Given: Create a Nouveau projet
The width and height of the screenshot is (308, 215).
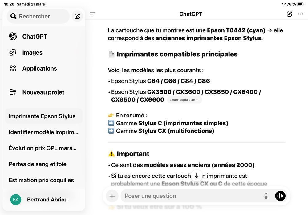Looking at the screenshot, I should coord(44,92).
